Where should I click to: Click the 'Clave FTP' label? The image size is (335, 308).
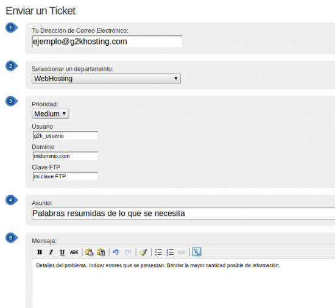46,167
